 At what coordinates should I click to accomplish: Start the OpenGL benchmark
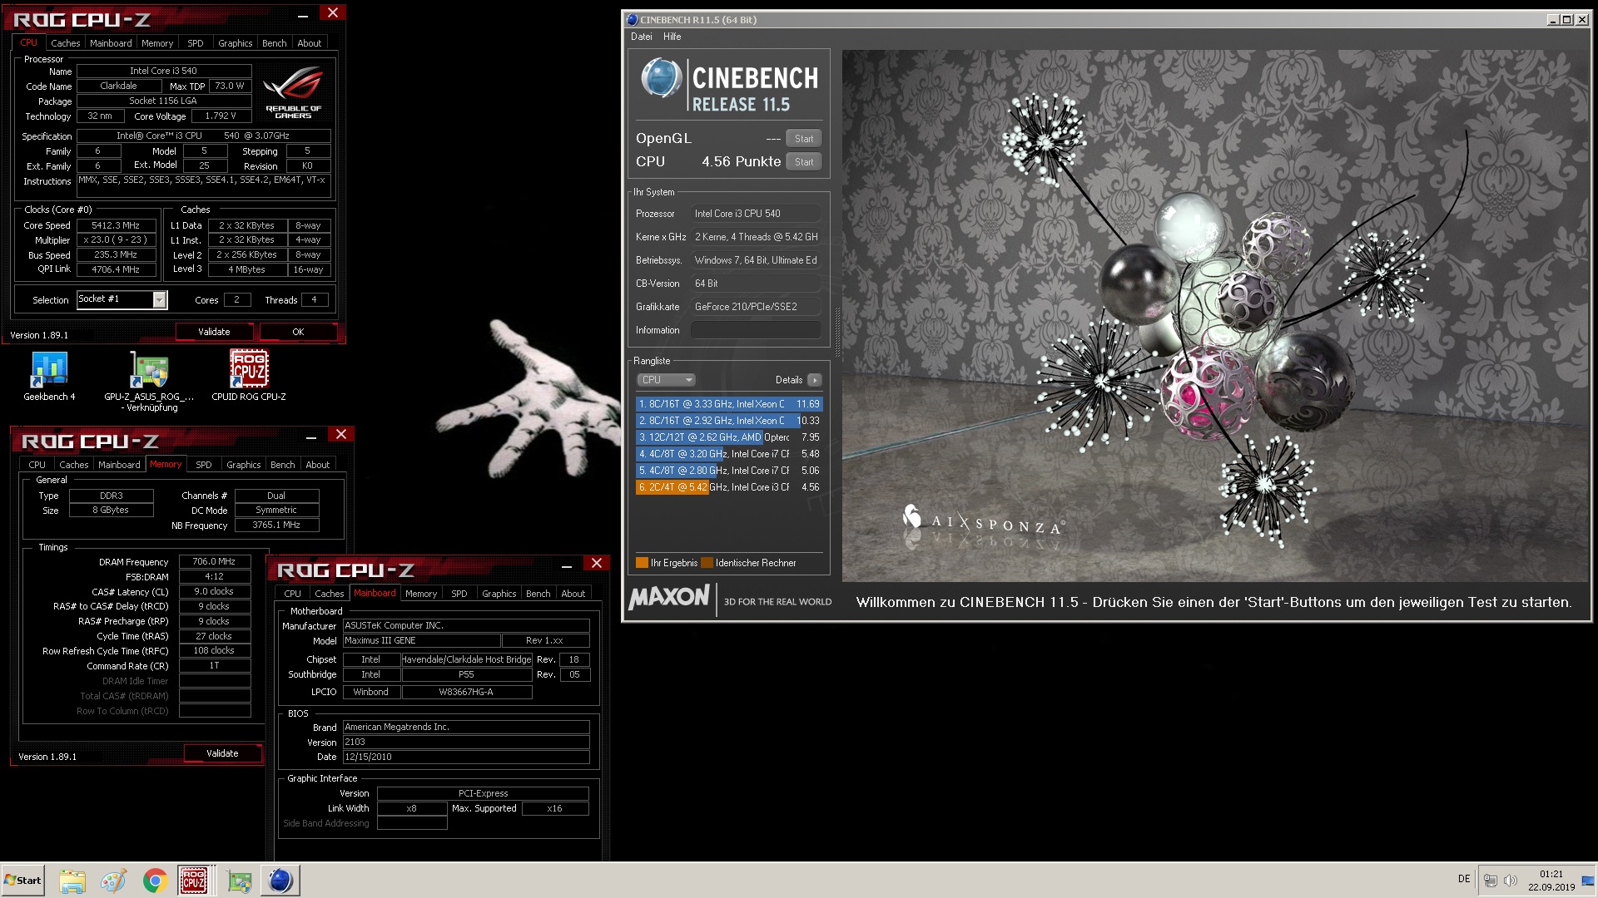tap(804, 139)
